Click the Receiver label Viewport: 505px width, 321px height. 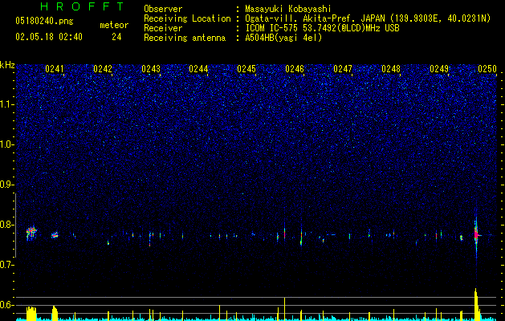[x=163, y=29]
